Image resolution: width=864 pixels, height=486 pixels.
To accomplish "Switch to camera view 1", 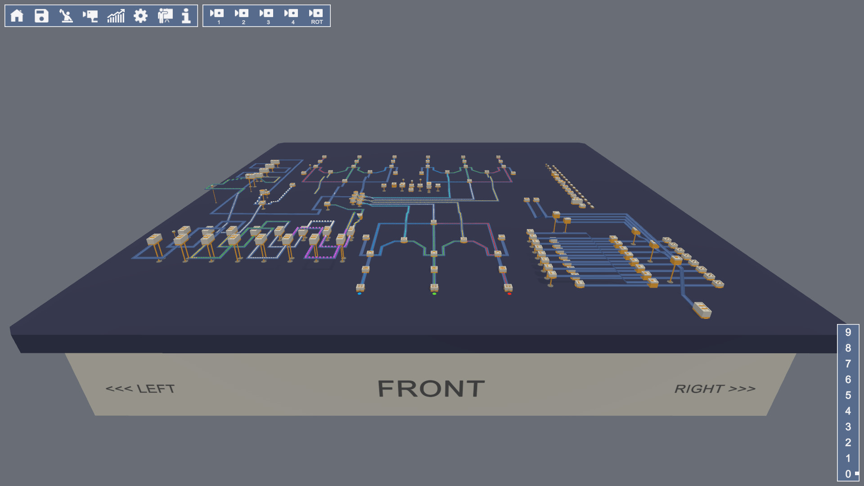I will (x=217, y=16).
